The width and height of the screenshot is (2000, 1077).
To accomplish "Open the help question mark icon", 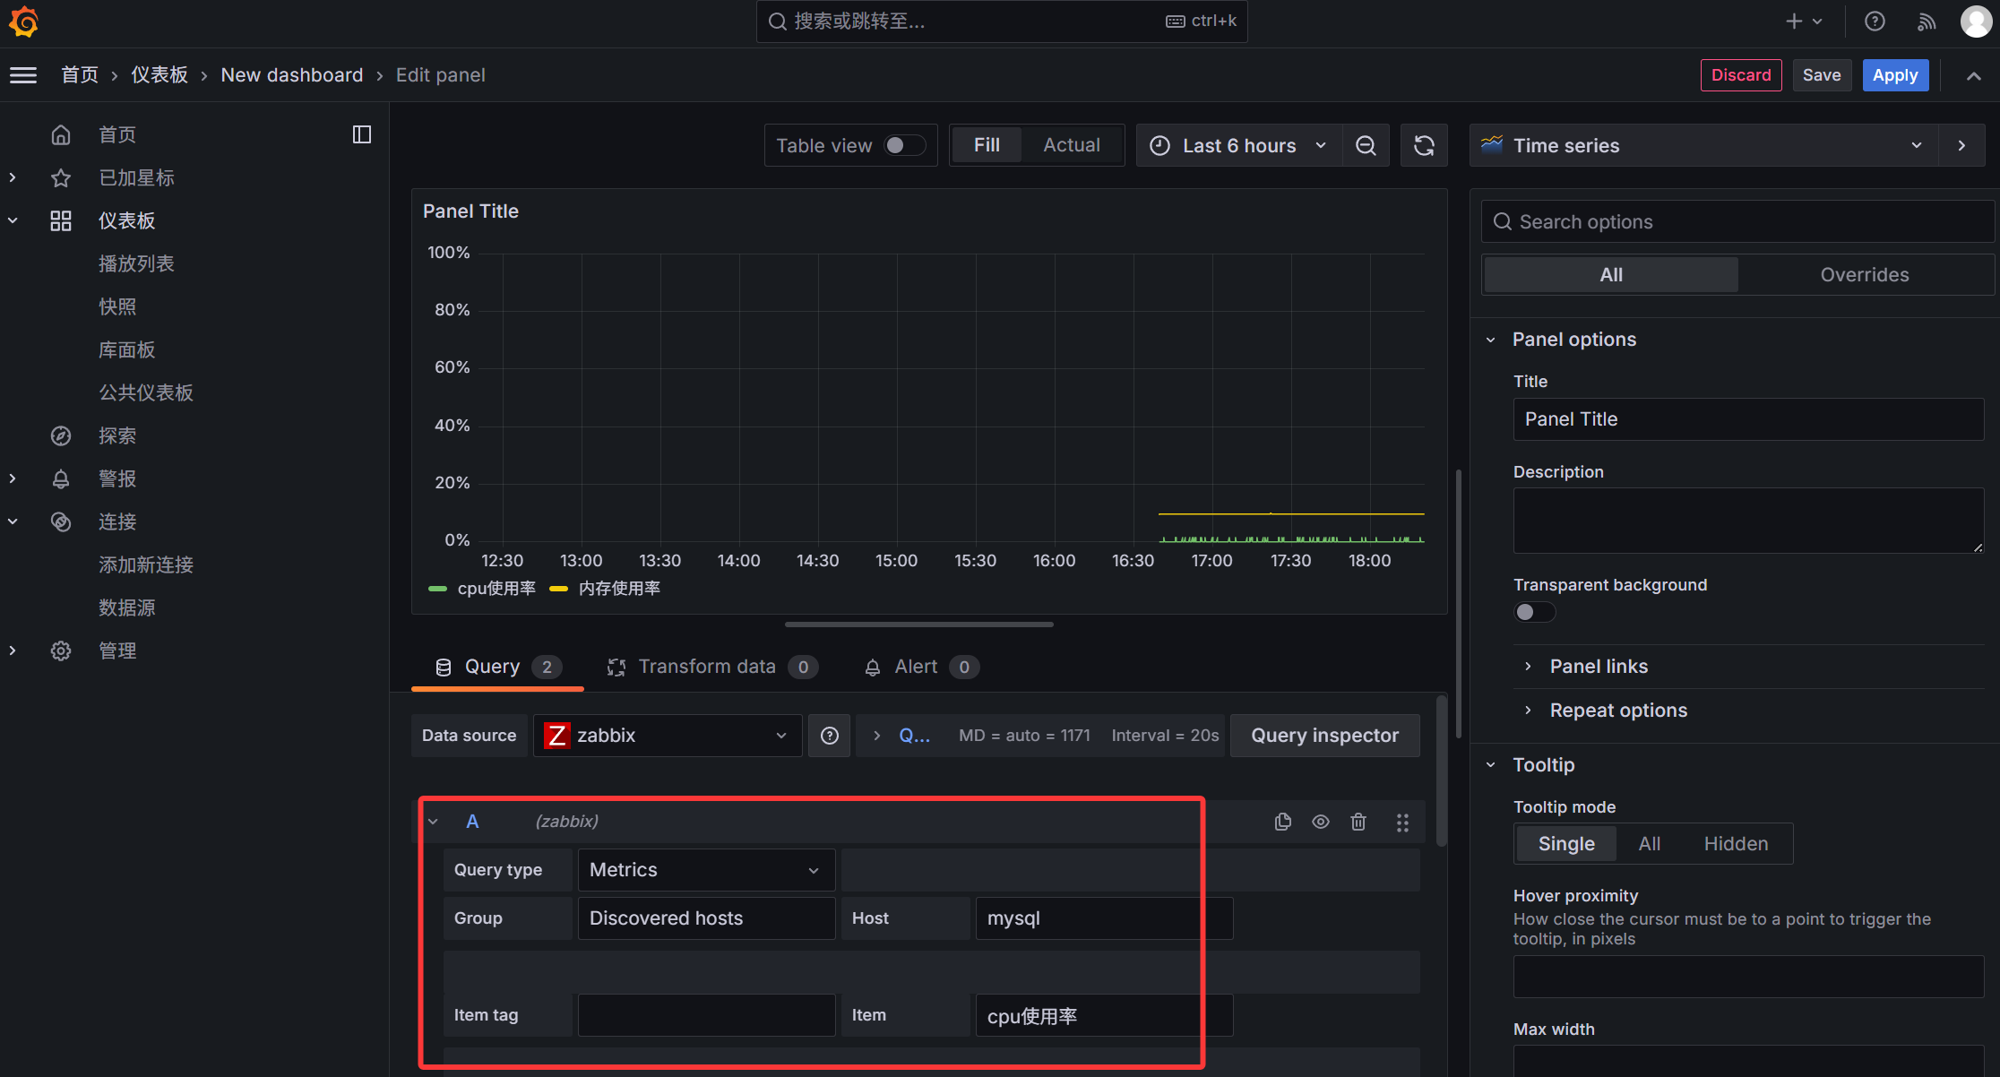I will click(1875, 22).
